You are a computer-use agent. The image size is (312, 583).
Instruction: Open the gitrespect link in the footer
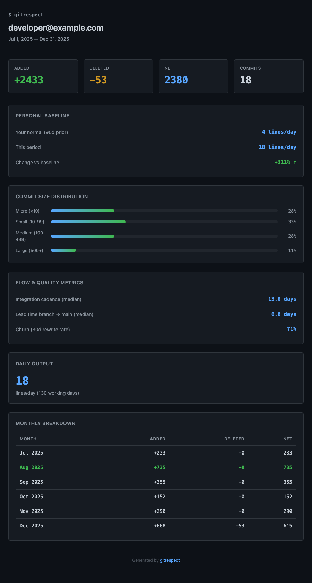click(170, 560)
